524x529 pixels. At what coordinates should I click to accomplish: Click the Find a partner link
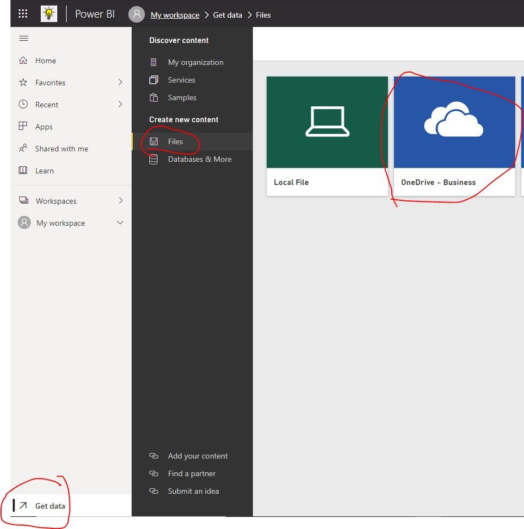[192, 473]
